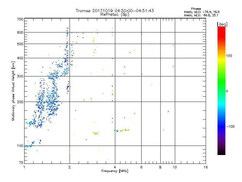Click the x-axis label '4'

(115, 167)
